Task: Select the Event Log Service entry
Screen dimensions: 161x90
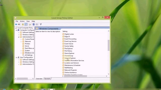Action: (x=70, y=41)
